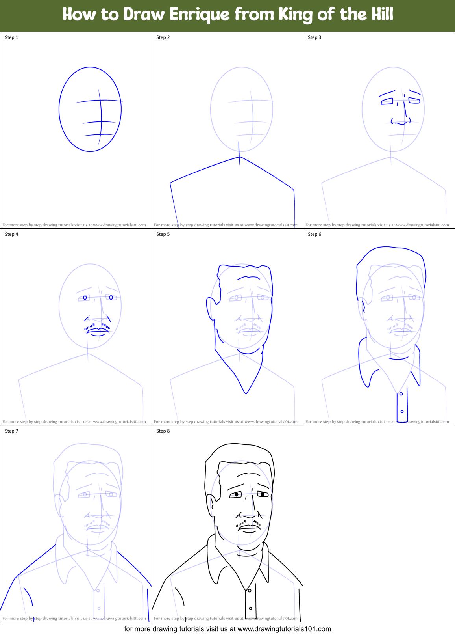Click the title 'How to Draw Enrique from King of the Hill'
Image resolution: width=455 pixels, height=634 pixels.
click(227, 15)
